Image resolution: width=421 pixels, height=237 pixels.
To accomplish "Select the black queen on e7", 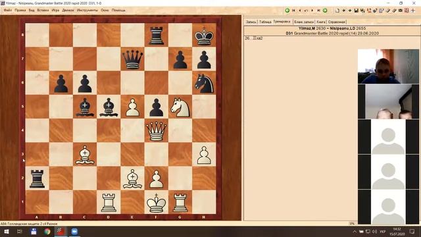I will [x=133, y=59].
